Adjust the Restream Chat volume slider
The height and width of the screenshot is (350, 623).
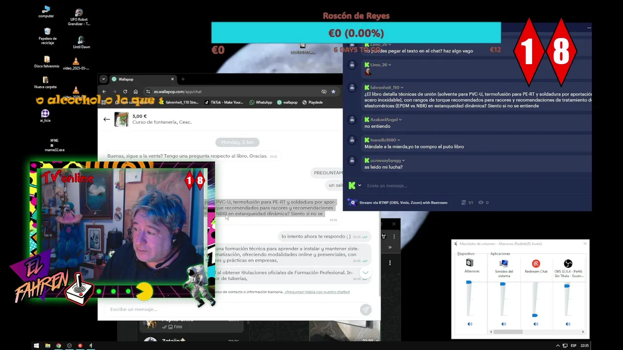[535, 315]
